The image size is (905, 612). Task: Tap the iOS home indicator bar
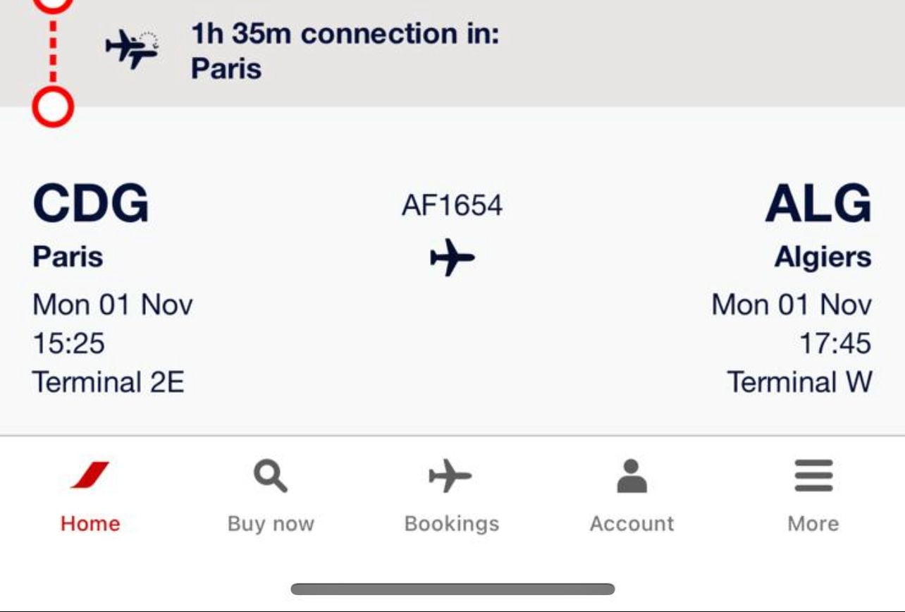(453, 589)
